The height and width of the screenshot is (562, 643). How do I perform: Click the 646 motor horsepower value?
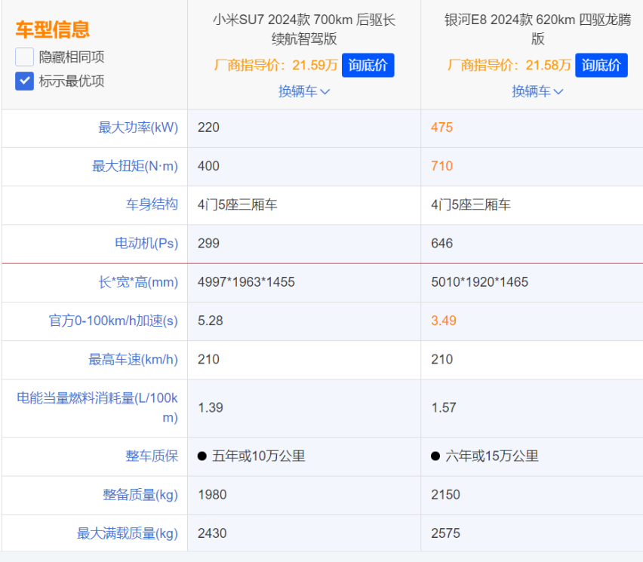pyautogui.click(x=441, y=243)
